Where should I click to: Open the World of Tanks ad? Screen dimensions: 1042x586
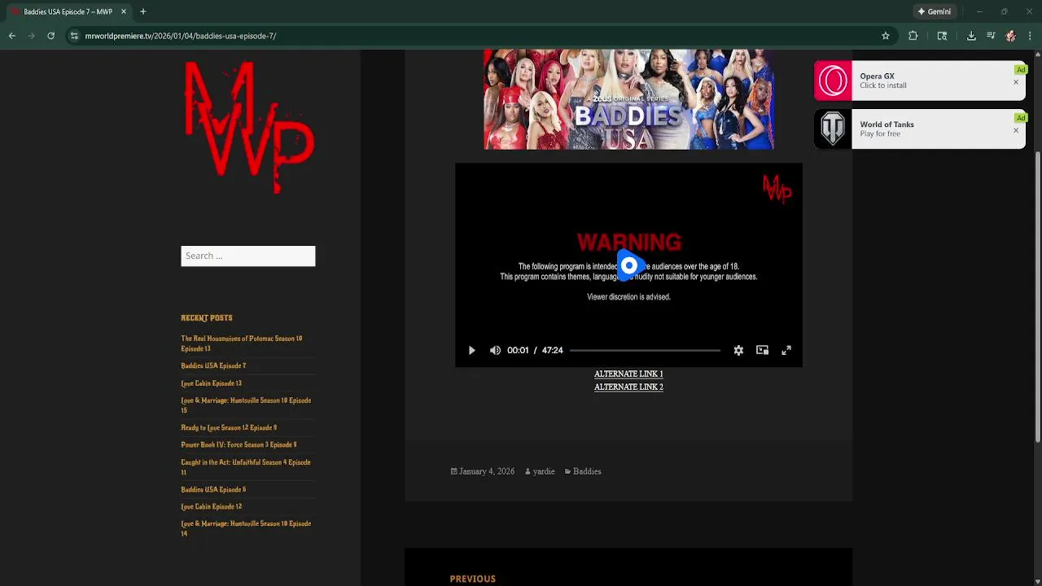pos(920,129)
